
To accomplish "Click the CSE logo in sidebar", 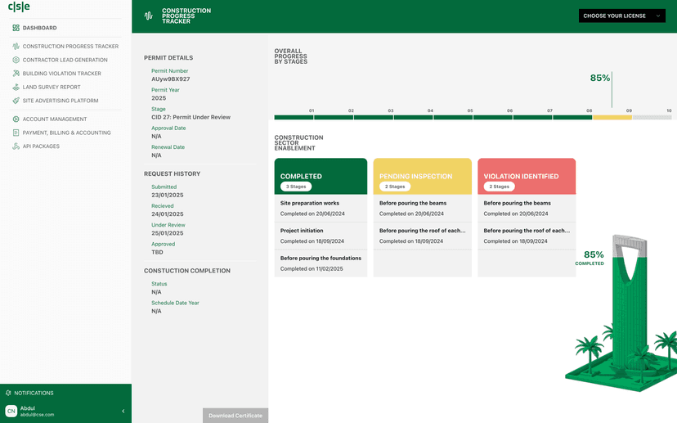I will point(19,8).
